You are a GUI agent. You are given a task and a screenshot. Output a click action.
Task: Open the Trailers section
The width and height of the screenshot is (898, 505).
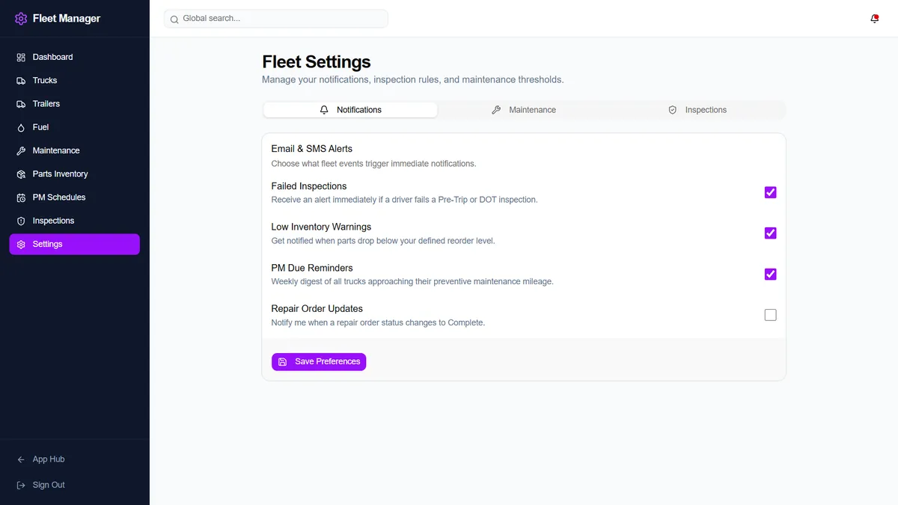click(x=74, y=104)
